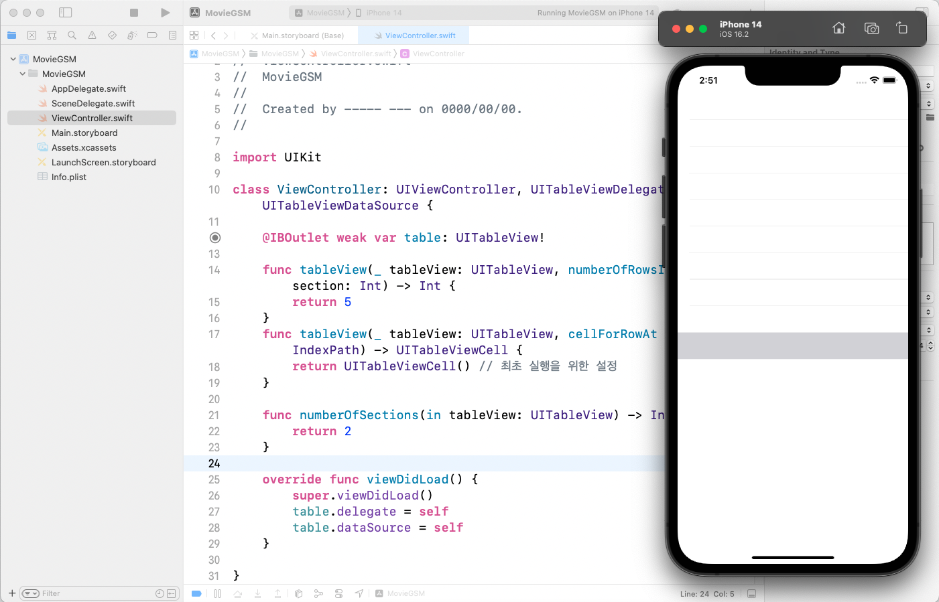Rotate the iPhone 14 simulator
Screen dimensions: 939x602
[902, 28]
